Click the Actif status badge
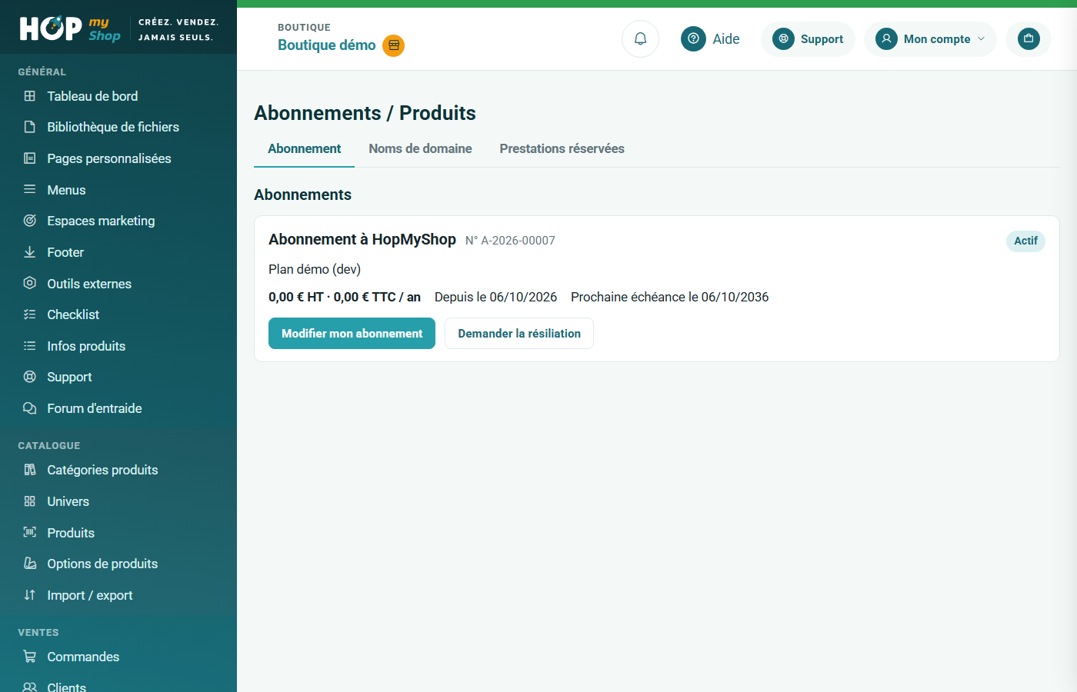 pyautogui.click(x=1025, y=241)
